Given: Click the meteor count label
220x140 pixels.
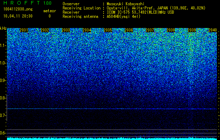Looking at the screenshot, I should click(50, 11).
